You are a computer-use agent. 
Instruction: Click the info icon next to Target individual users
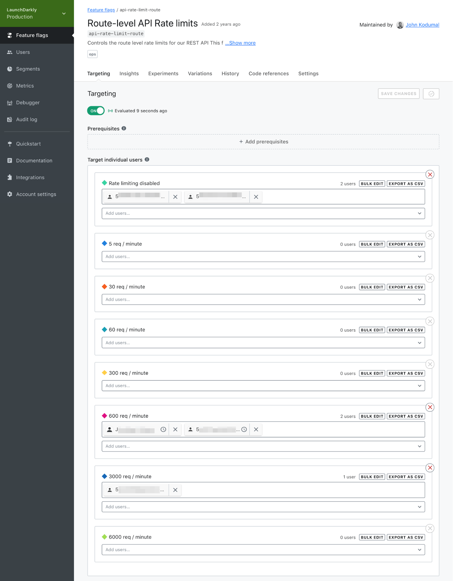(147, 160)
